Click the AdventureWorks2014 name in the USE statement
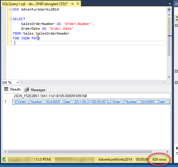 point(40,9)
